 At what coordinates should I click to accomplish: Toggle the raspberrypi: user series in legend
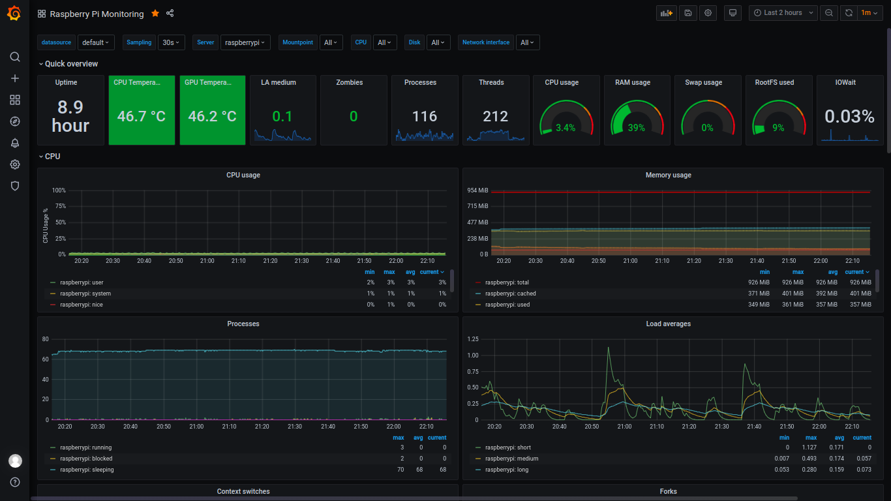click(x=82, y=282)
